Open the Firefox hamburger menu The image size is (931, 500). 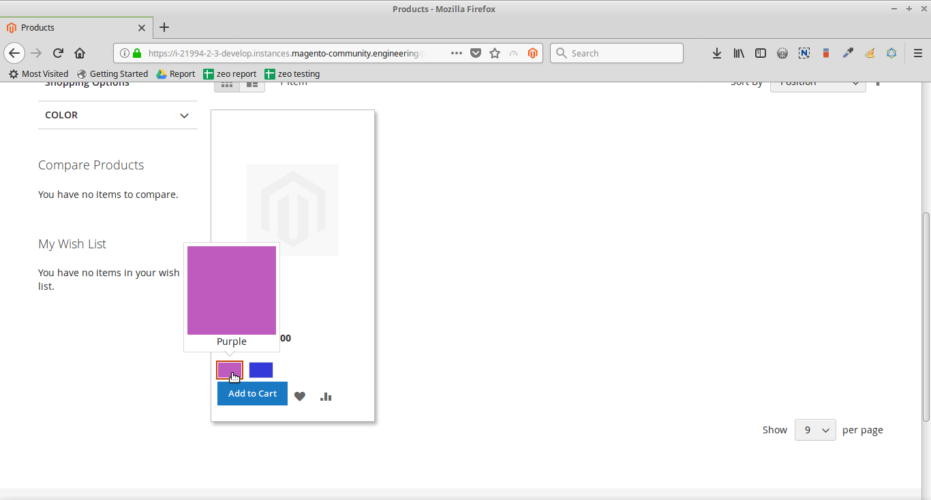tap(917, 52)
